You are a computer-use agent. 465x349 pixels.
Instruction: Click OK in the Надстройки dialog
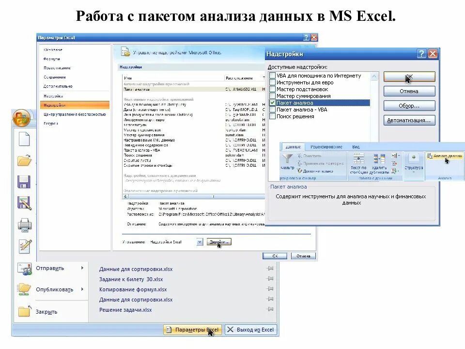409,77
